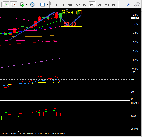142x137 pixels.
Task: Click the chart shift triangle marker
Action: pyautogui.click(x=67, y=9)
